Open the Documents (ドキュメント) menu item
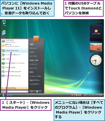 (x=33, y=48)
